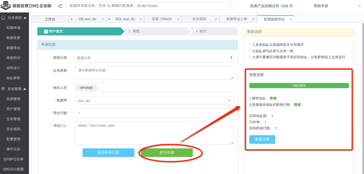
Task: Focus the 导出SQL text area
Action: (154, 133)
